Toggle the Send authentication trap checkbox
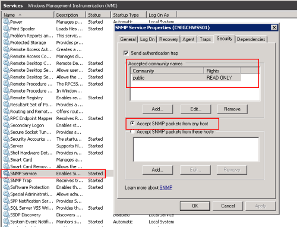The width and height of the screenshot is (297, 227). pyautogui.click(x=126, y=53)
